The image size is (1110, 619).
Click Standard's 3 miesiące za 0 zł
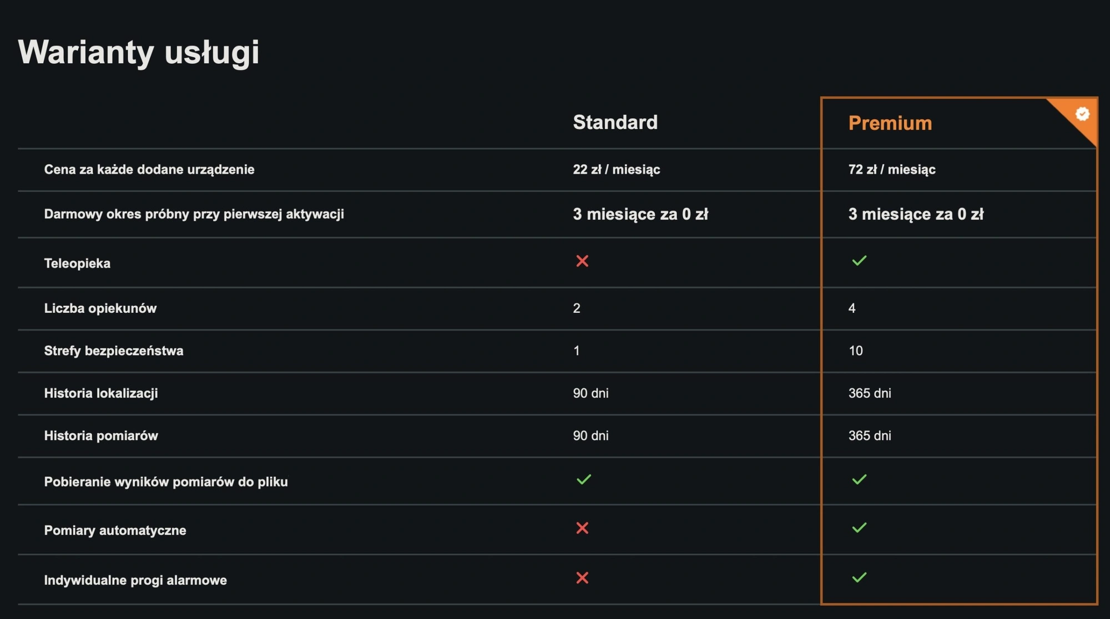point(640,214)
